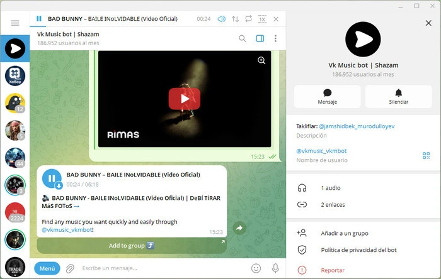Click the Silenciar bell button
The height and width of the screenshot is (279, 441).
(399, 97)
